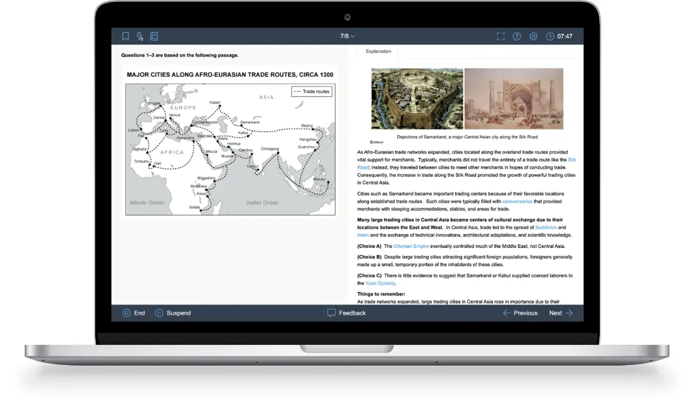Open the Ottoman Empire link

tap(411, 246)
